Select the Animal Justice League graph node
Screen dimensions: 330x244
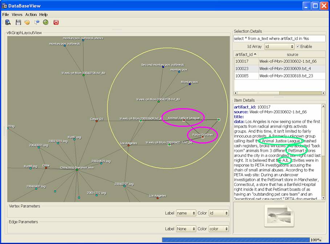tap(184, 120)
